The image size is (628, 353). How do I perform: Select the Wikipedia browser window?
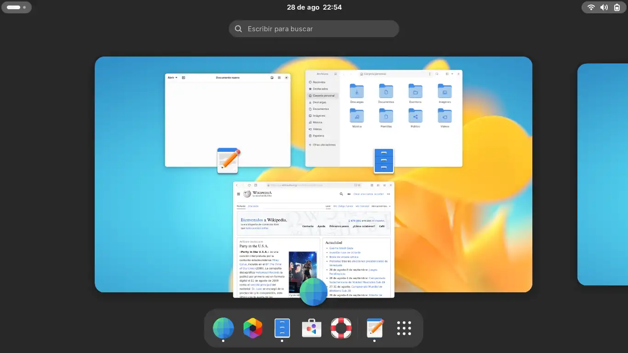point(314,230)
